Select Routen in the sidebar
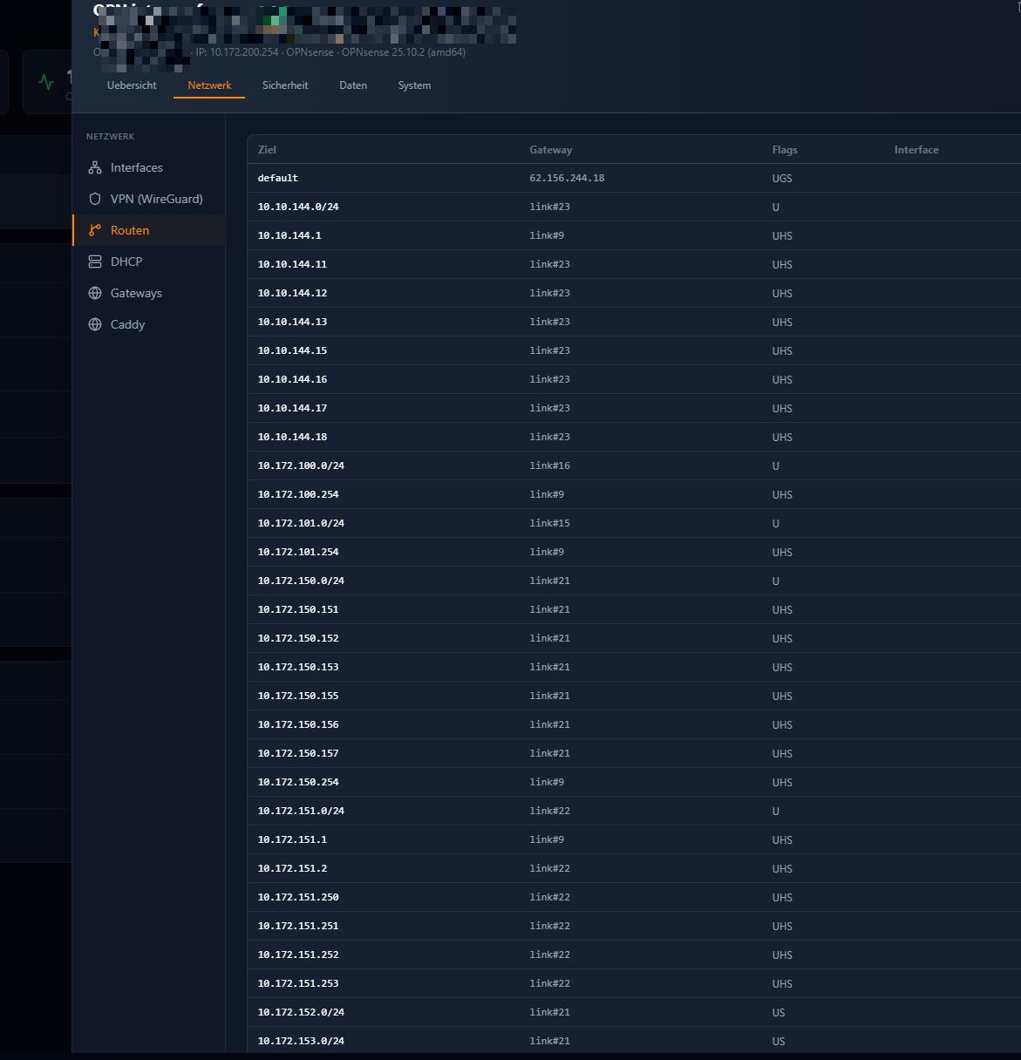Screen dimensions: 1021x1060 click(149, 230)
